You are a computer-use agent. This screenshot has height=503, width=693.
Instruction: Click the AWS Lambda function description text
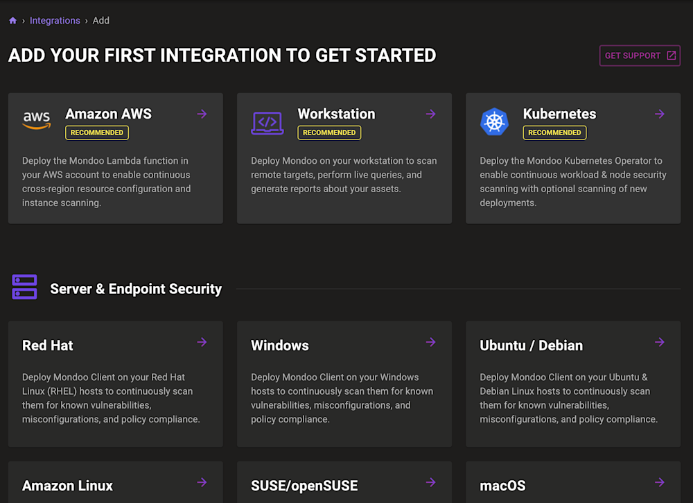point(107,182)
